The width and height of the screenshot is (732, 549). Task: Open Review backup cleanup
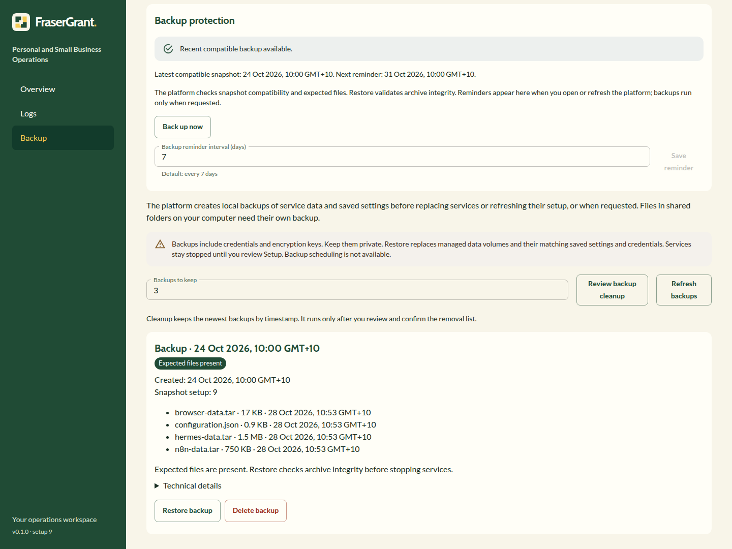pyautogui.click(x=612, y=290)
